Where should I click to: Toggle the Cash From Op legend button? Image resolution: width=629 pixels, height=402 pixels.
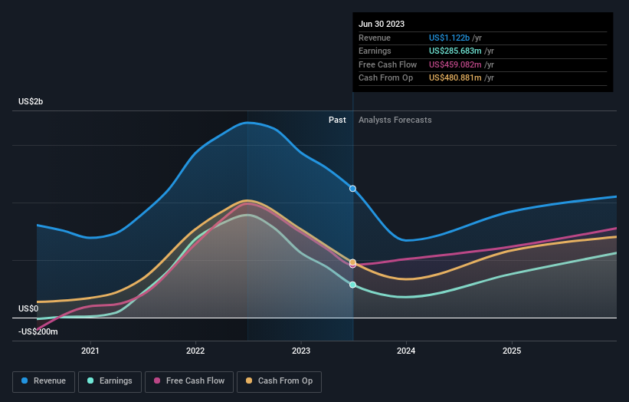point(279,381)
